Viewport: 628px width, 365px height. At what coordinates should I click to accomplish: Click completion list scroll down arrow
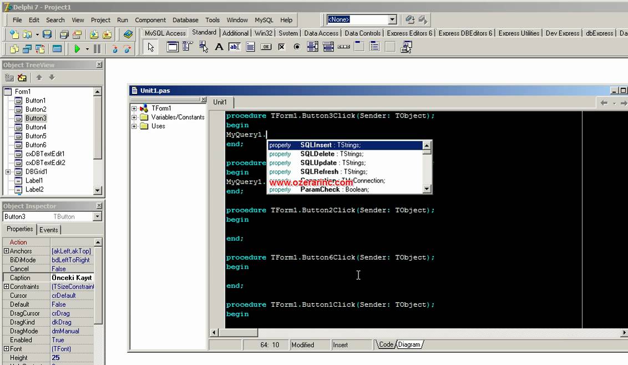tap(427, 189)
